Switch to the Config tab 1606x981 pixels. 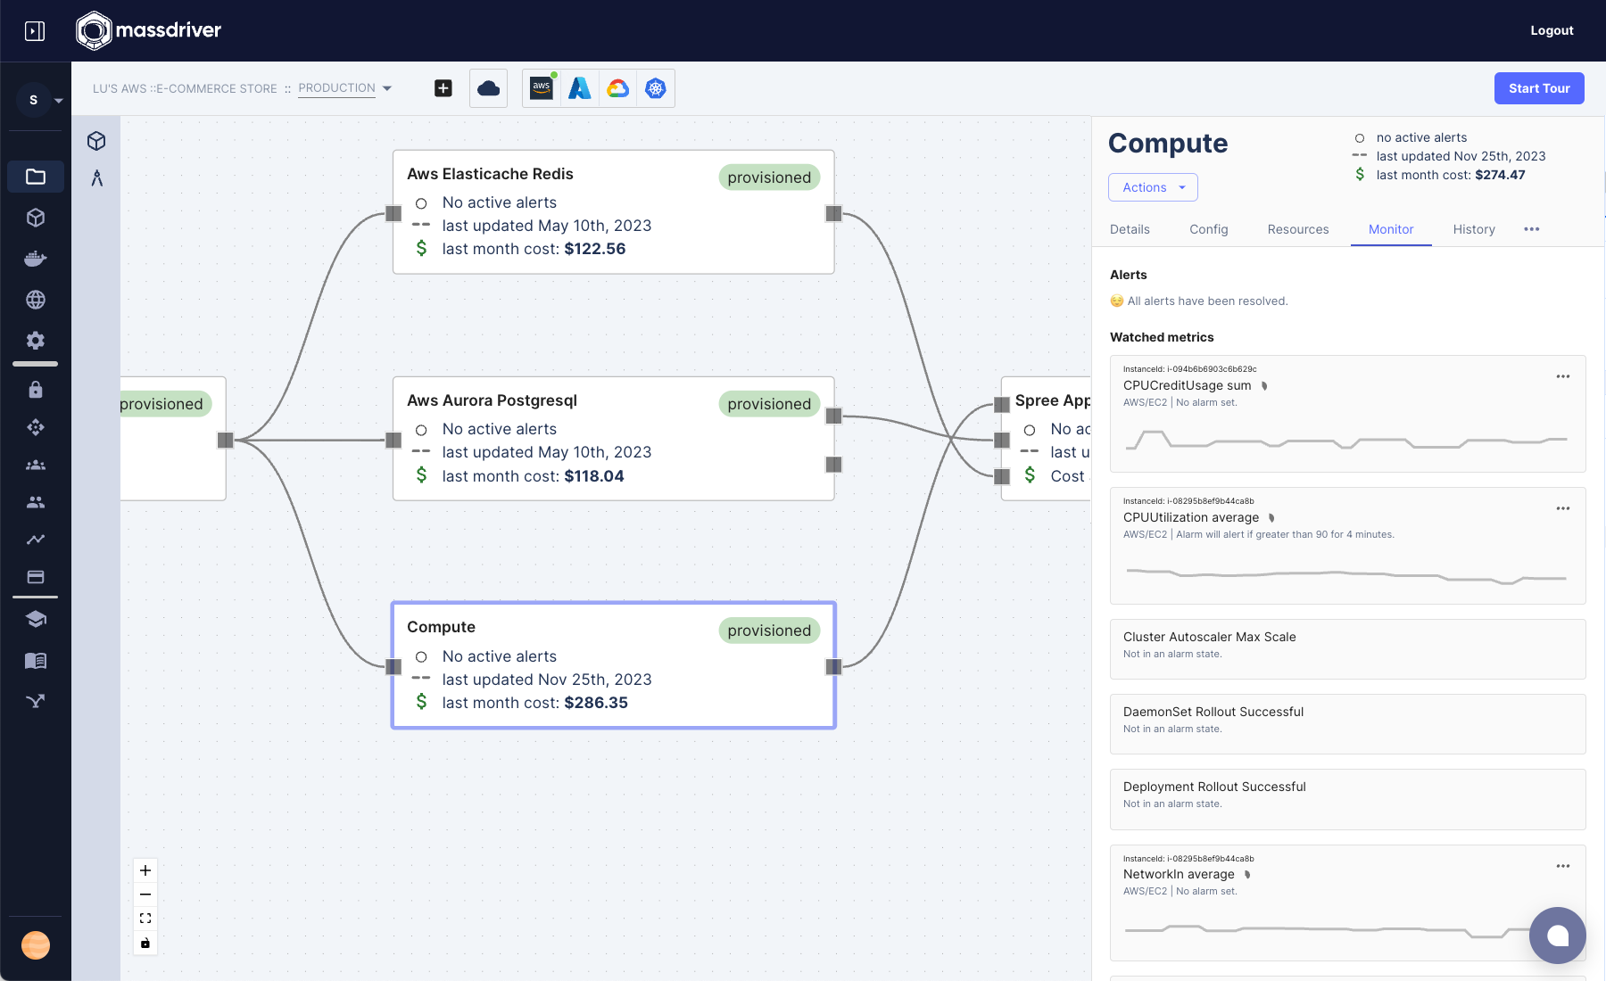(x=1209, y=229)
